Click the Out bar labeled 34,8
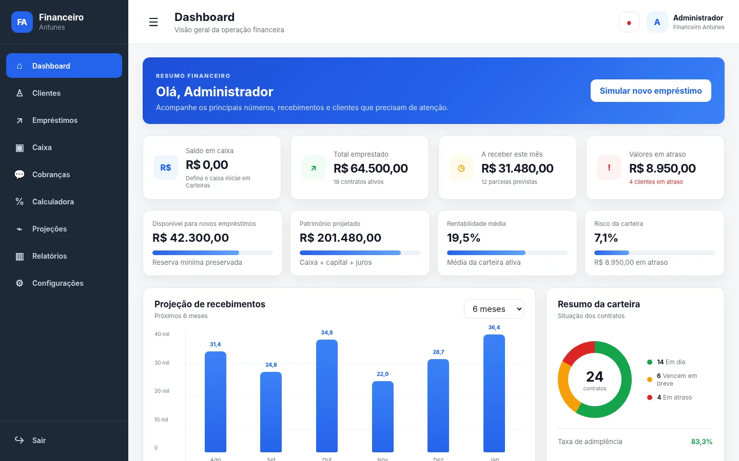This screenshot has width=739, height=461. 327,396
